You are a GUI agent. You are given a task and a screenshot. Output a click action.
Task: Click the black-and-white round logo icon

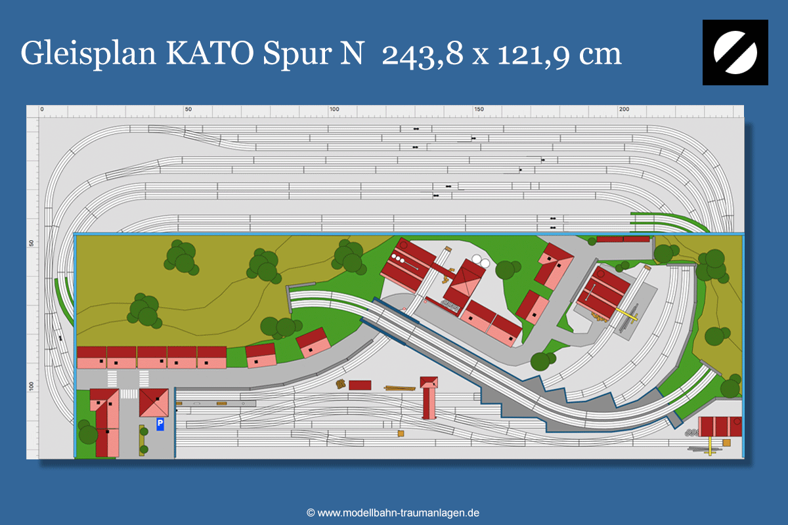point(735,52)
